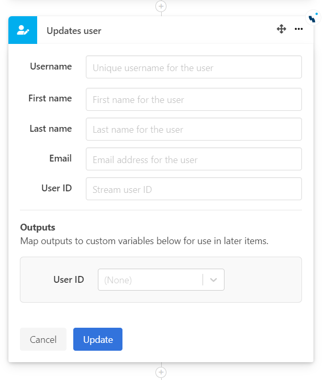Click the Email field label
Viewport: 325px width, 380px height.
pos(61,158)
